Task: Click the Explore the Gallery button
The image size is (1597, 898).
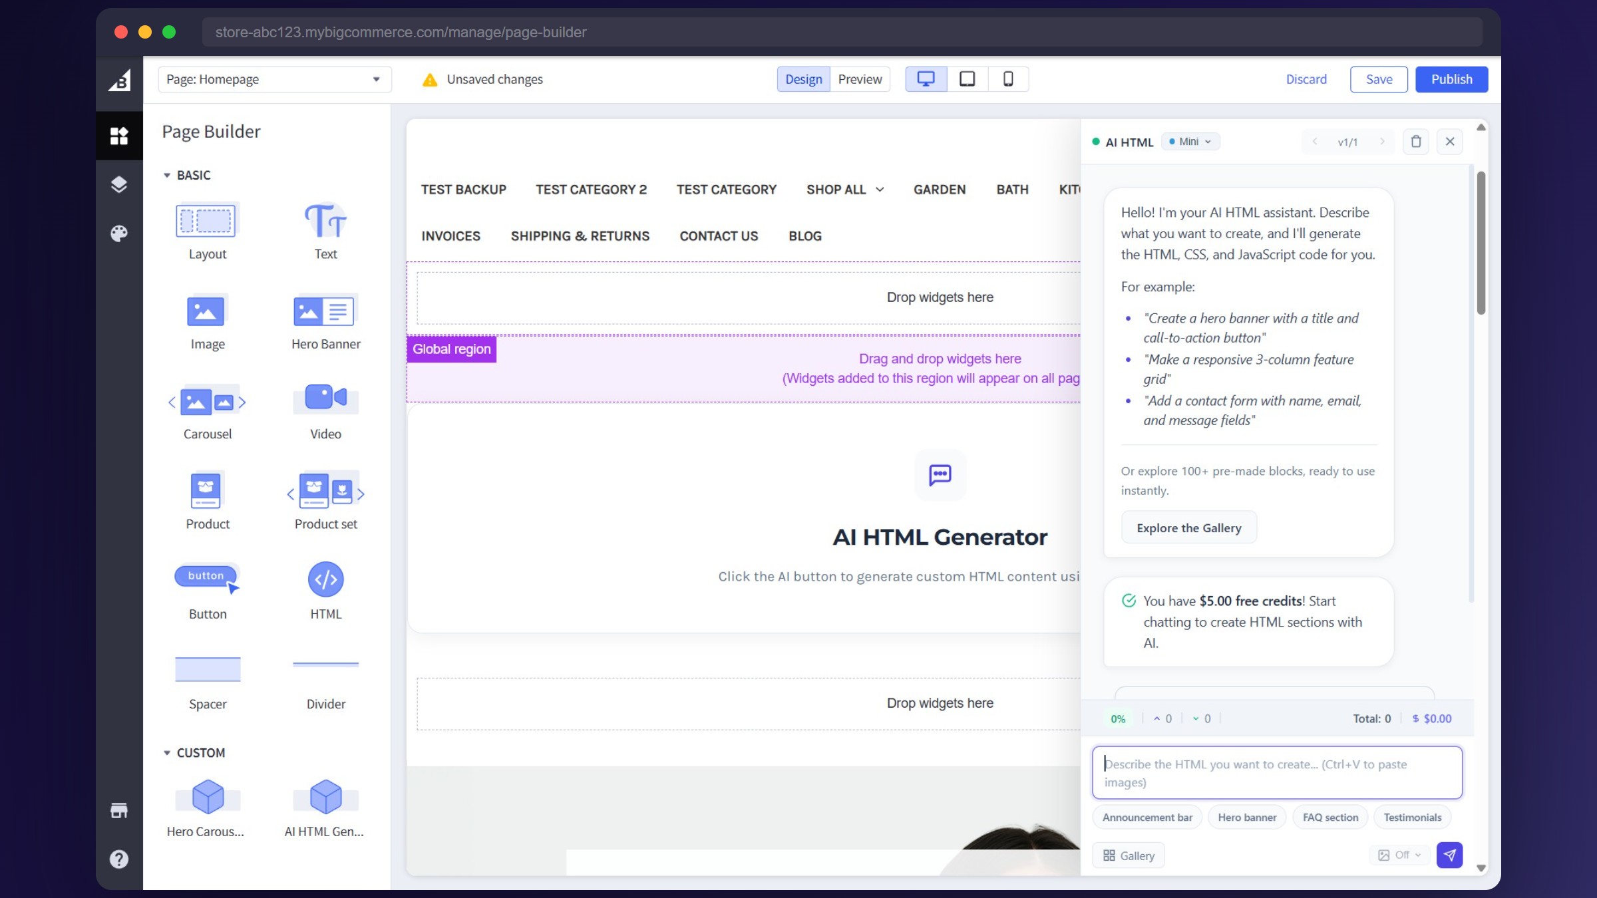Action: click(1188, 527)
